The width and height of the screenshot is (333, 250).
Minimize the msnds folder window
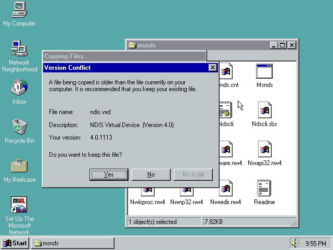(x=274, y=45)
